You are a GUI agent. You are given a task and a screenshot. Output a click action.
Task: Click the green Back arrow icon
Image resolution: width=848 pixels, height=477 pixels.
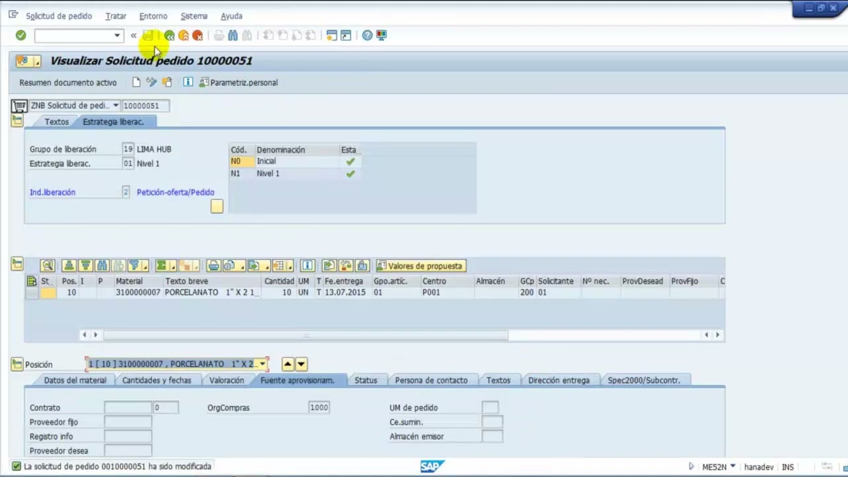(x=170, y=35)
